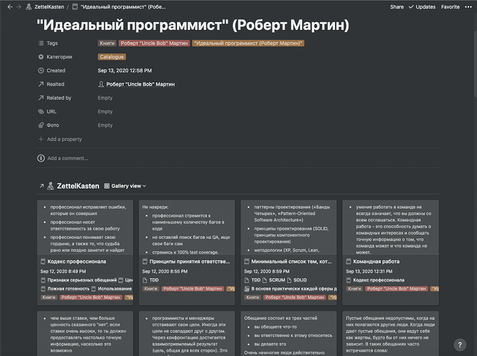Open the Категории property select field
The height and width of the screenshot is (356, 477).
112,57
